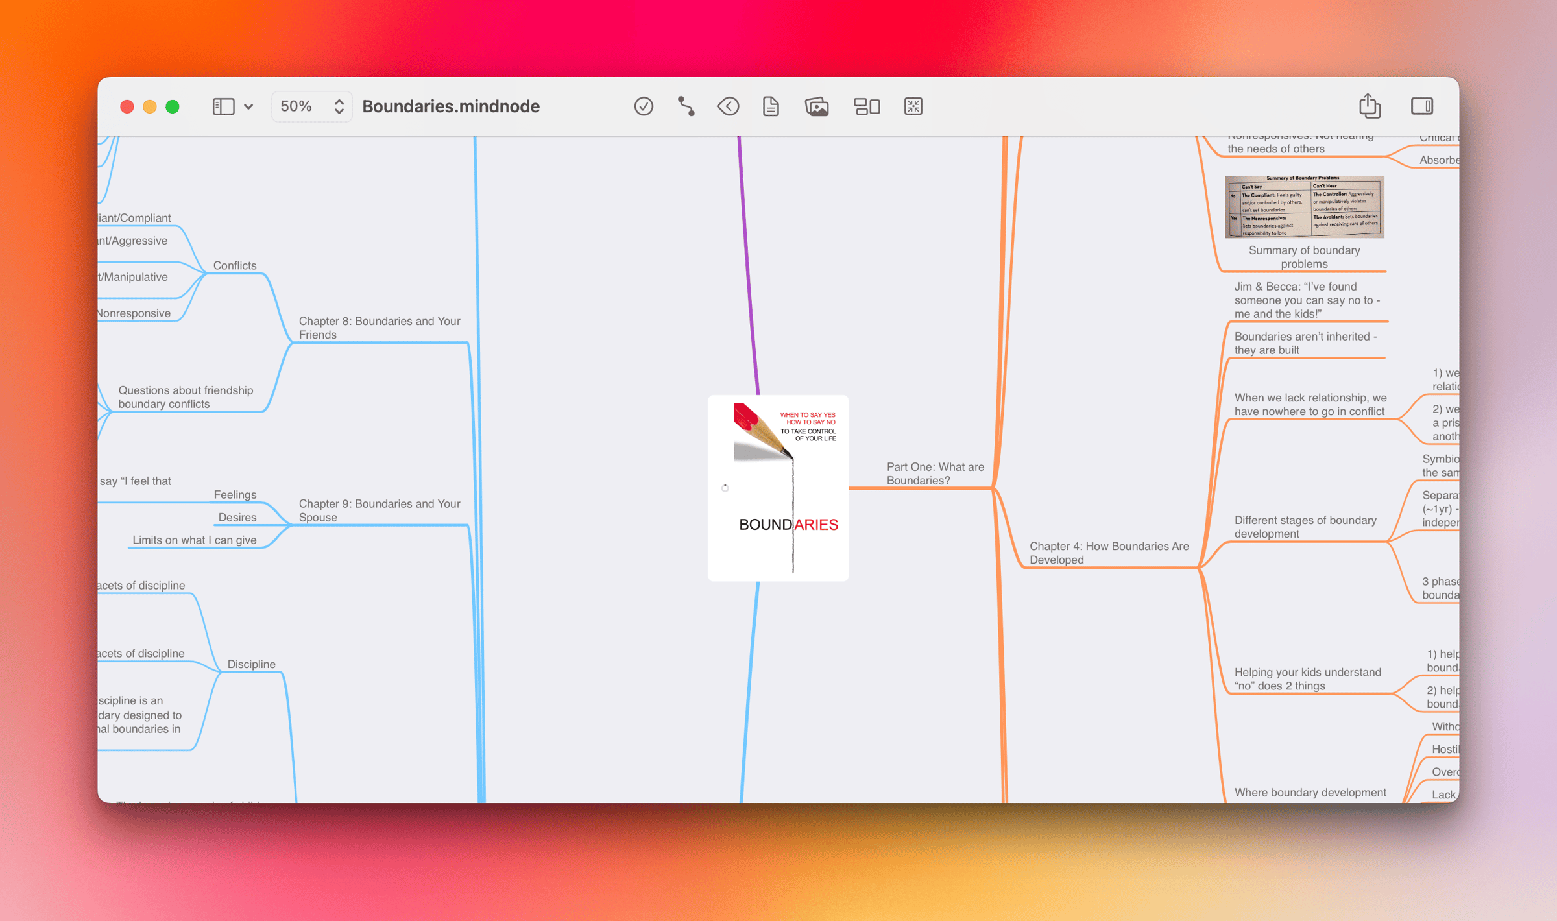Screen dimensions: 1557x921
Task: Open the 50% zoom level stepper
Action: coord(312,106)
